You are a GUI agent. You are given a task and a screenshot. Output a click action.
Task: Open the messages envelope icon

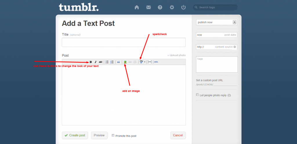148,7
